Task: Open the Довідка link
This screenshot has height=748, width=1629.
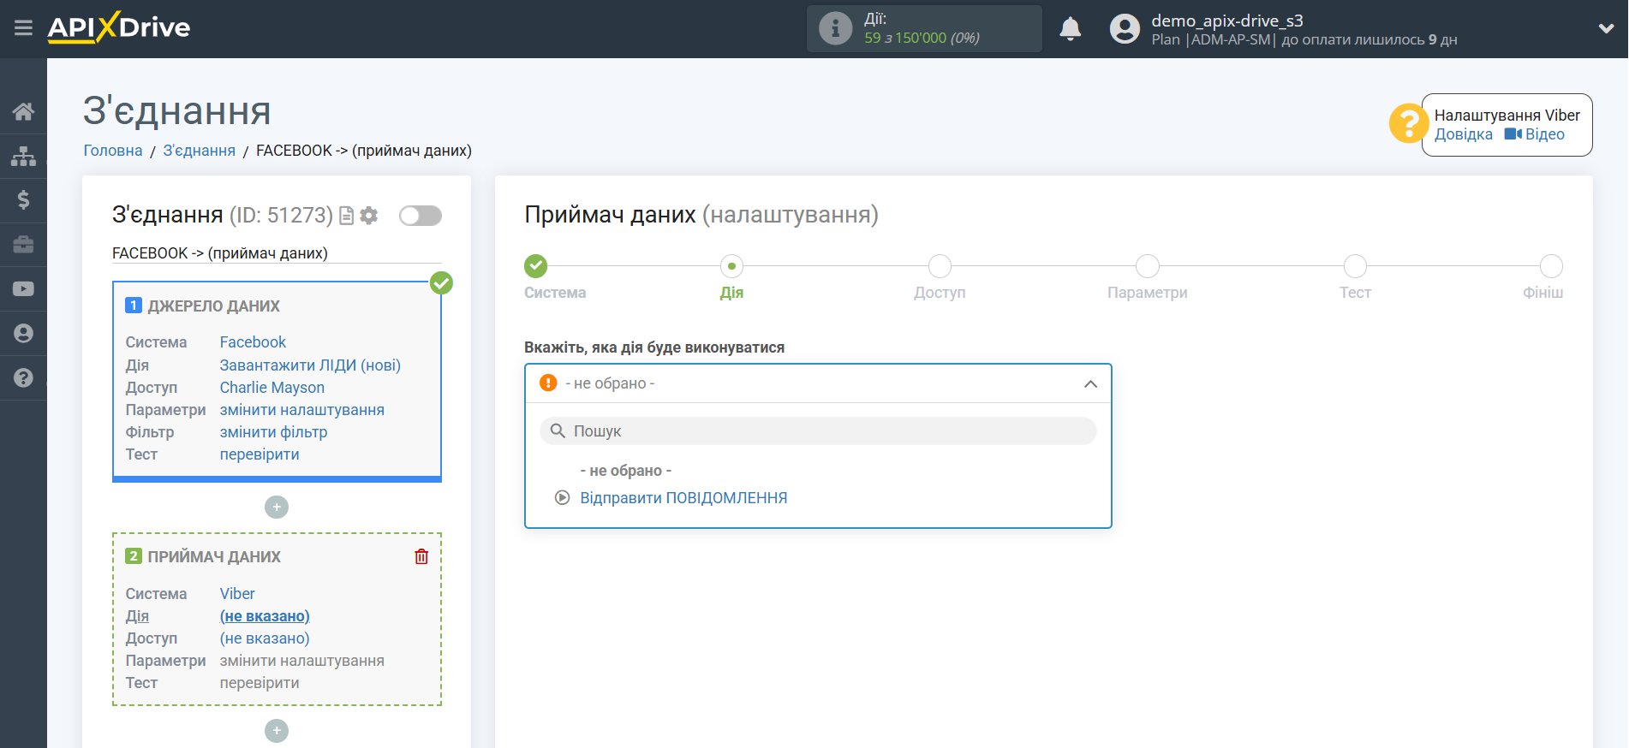Action: coord(1463,134)
